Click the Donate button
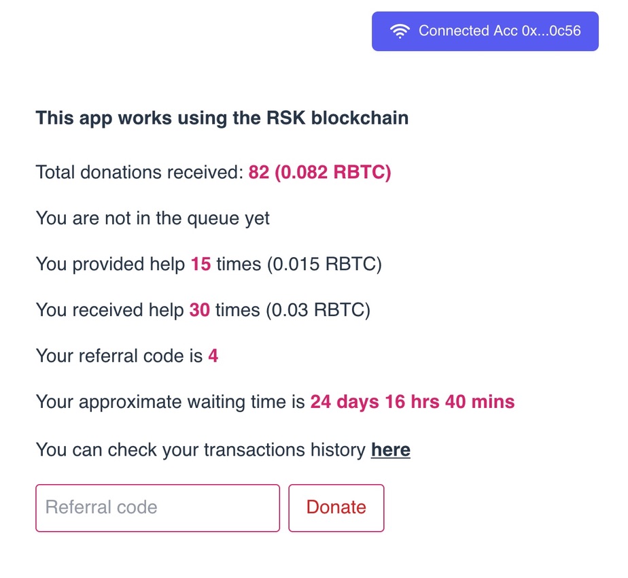Viewport: 628px width, 578px height. pos(336,508)
